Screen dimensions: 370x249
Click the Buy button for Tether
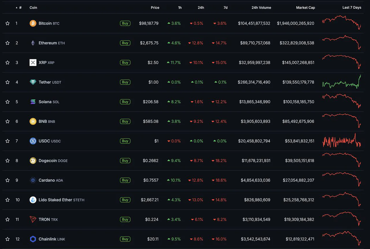click(125, 82)
